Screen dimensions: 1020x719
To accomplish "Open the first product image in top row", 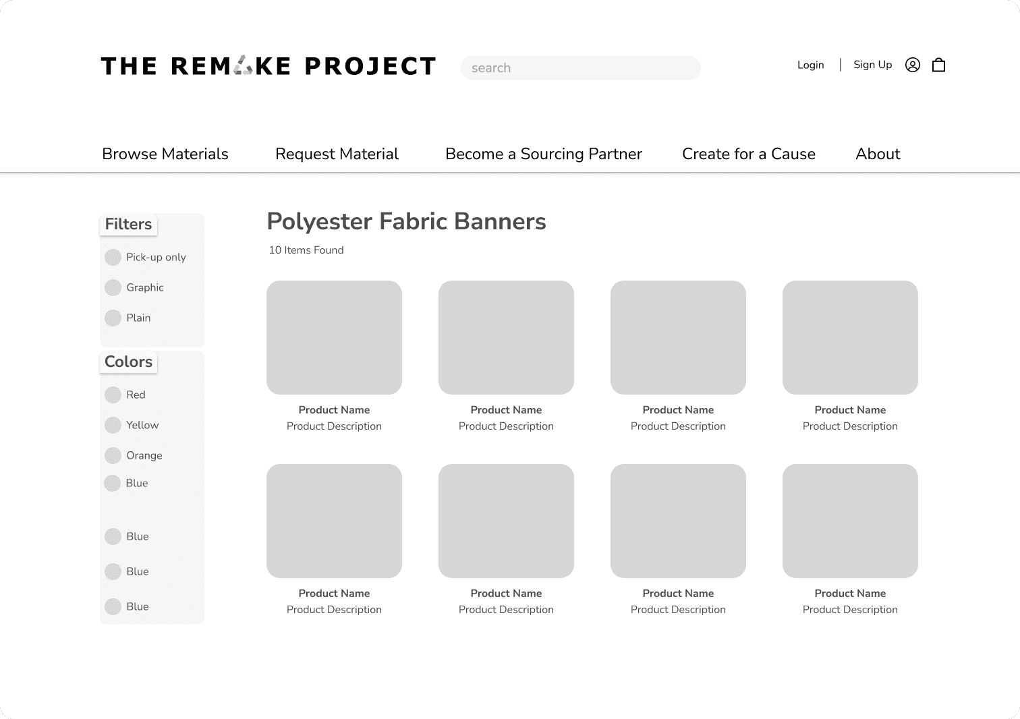I will (334, 337).
